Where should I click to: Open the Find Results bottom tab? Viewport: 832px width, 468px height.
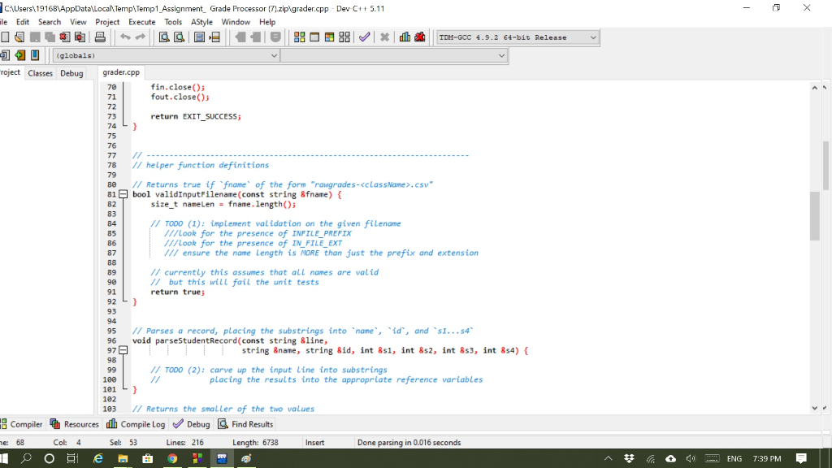245,424
